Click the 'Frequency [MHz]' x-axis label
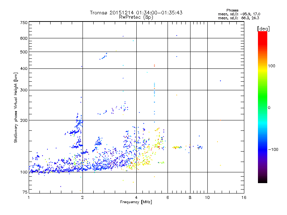This screenshot has height=215, width=287. [136, 202]
